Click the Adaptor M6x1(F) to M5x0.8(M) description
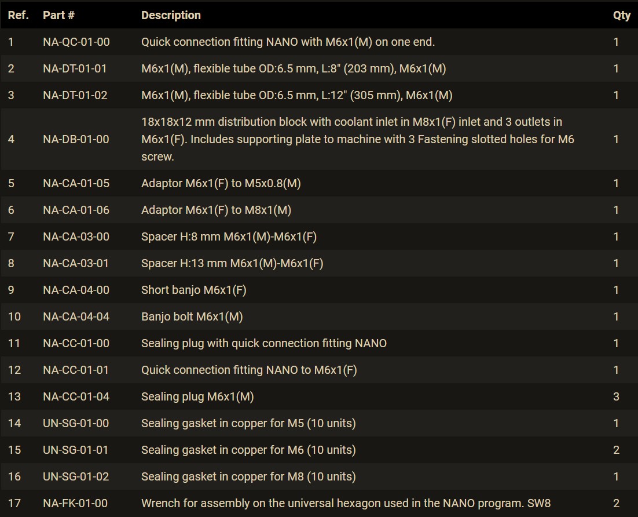This screenshot has width=638, height=517. coord(221,183)
